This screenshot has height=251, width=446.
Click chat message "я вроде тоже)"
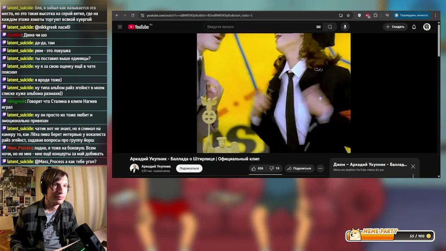coord(48,80)
